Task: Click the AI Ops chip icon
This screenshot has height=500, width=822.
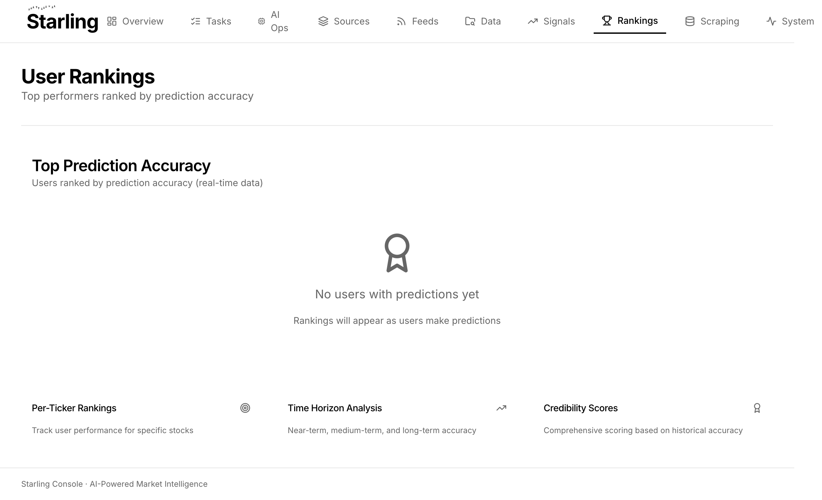Action: tap(261, 22)
